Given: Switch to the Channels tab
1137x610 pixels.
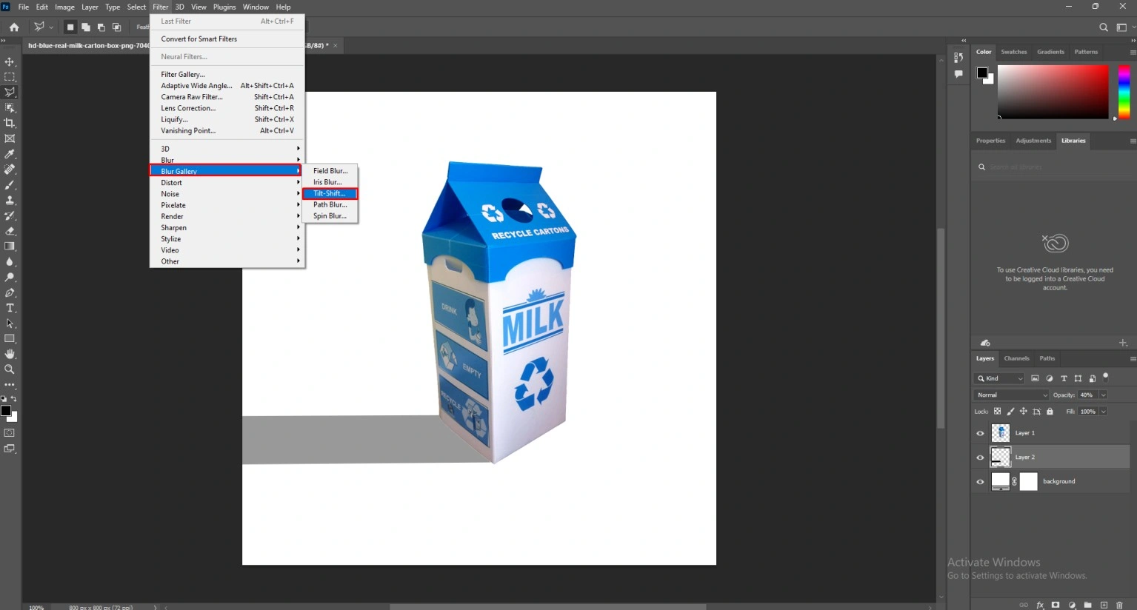Looking at the screenshot, I should coord(1016,358).
